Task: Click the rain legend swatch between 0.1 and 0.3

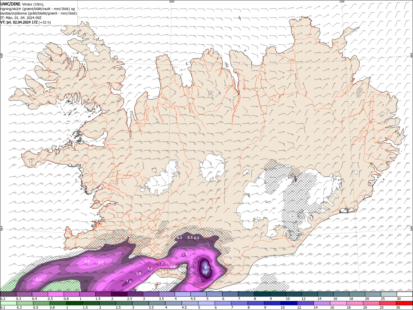Action: pos(8,303)
